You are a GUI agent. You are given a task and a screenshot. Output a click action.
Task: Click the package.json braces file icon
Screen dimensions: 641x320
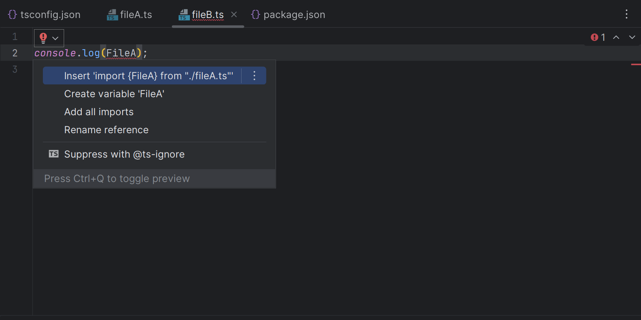coord(255,14)
